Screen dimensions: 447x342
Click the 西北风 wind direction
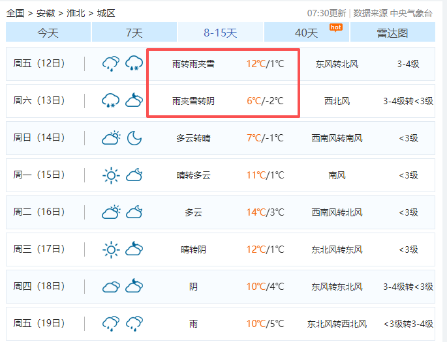point(337,101)
